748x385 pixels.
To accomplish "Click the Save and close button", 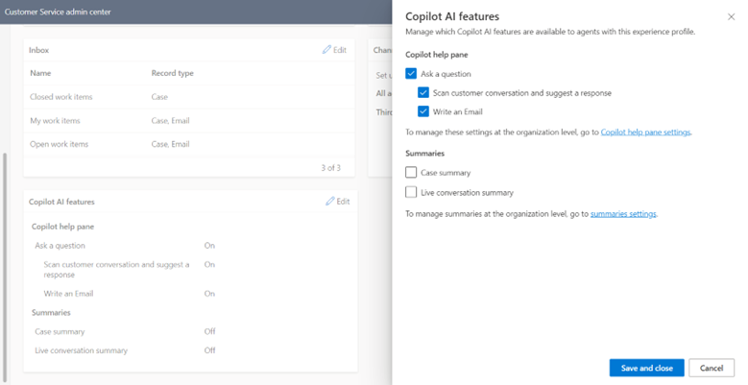I will tap(647, 368).
